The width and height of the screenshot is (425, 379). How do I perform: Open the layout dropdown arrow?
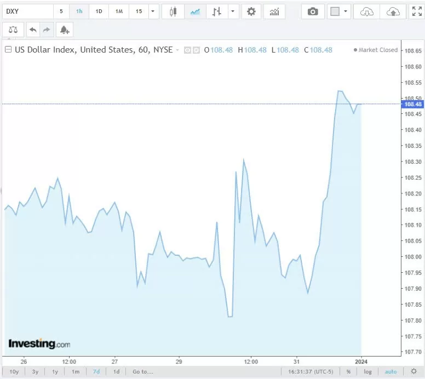tap(345, 12)
